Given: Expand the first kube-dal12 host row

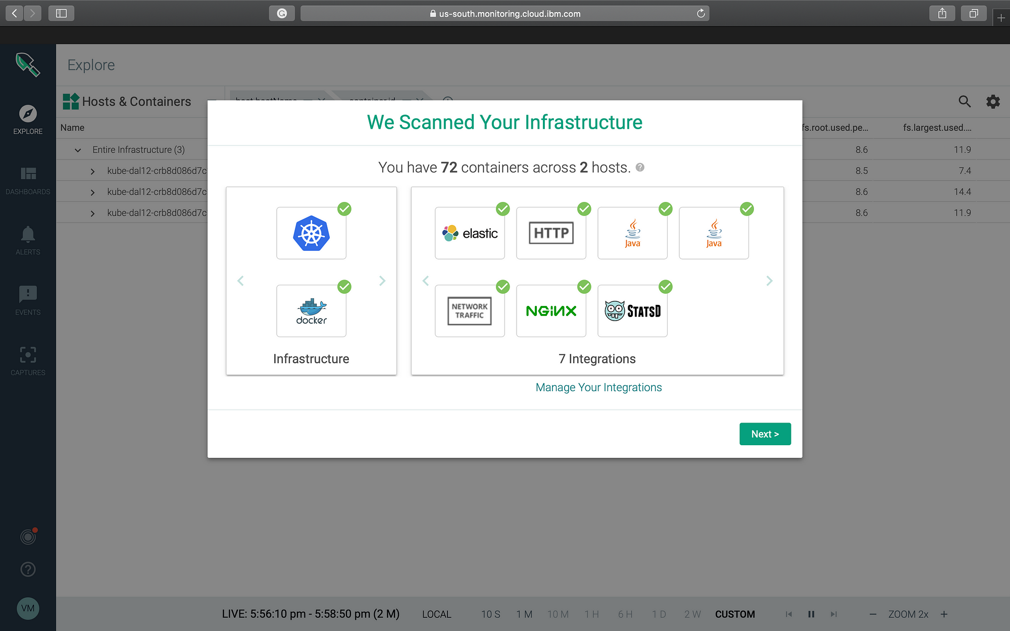Looking at the screenshot, I should point(92,171).
